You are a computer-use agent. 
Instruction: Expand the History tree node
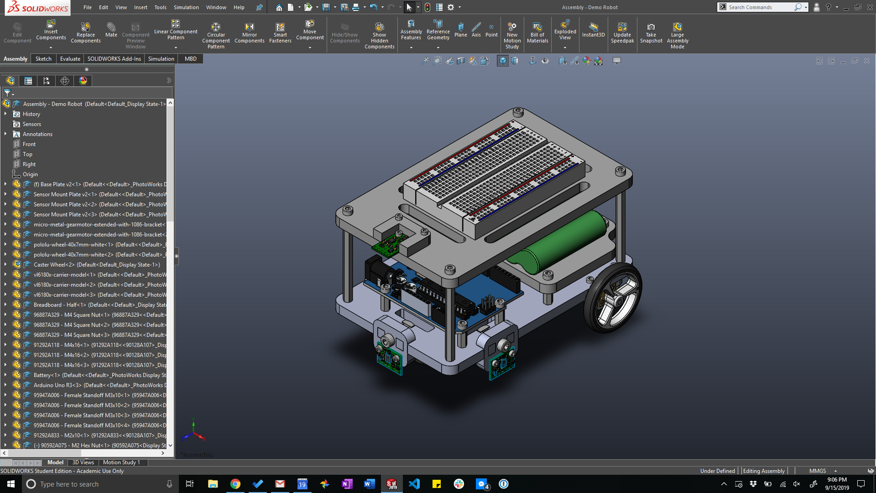point(5,114)
